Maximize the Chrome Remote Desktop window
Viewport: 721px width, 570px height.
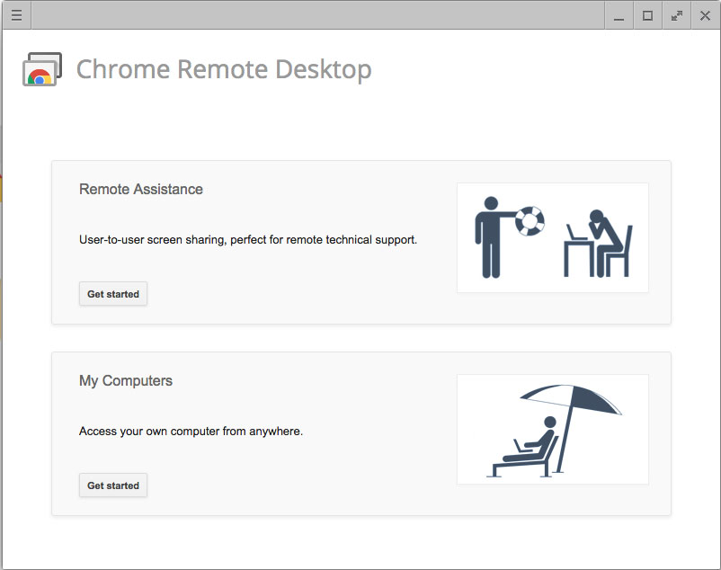point(647,15)
